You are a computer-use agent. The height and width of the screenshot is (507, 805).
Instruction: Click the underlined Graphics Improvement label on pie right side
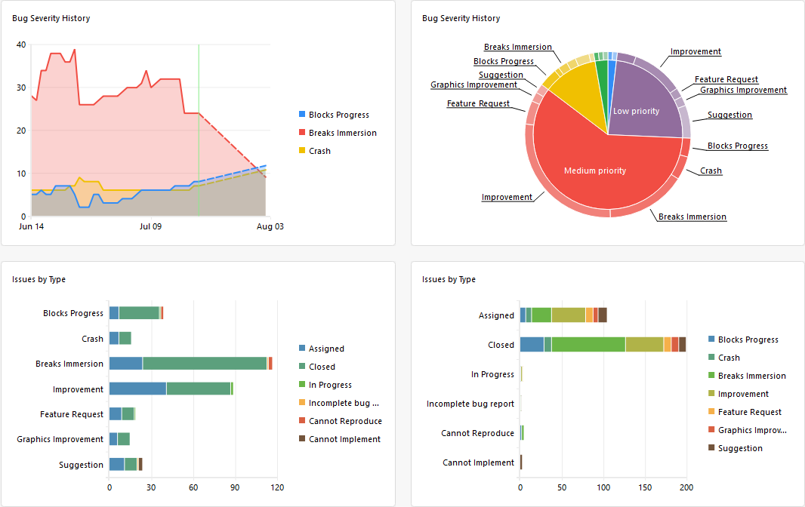click(743, 90)
